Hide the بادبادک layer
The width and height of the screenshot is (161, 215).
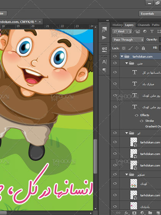pyautogui.click(x=115, y=207)
